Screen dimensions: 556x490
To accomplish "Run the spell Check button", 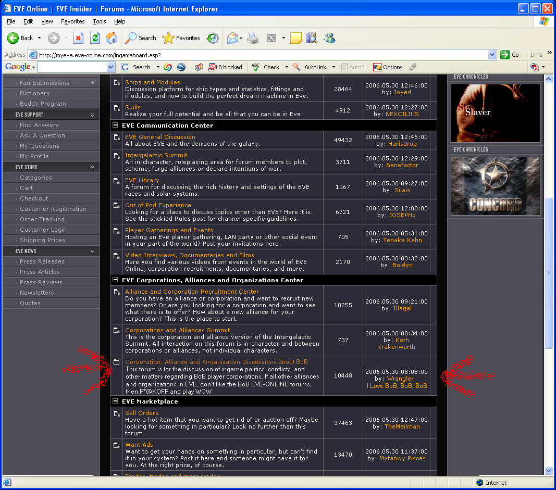I will [x=266, y=67].
